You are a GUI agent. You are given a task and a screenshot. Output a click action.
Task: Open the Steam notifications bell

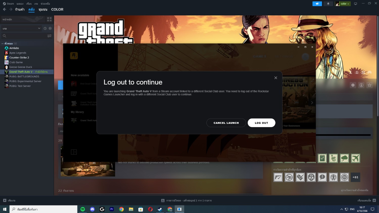328,4
